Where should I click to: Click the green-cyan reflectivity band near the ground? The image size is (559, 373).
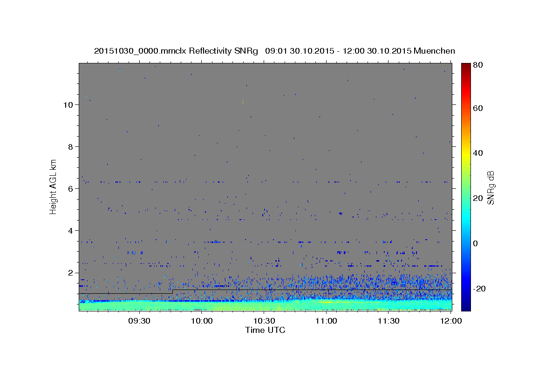pos(265,305)
